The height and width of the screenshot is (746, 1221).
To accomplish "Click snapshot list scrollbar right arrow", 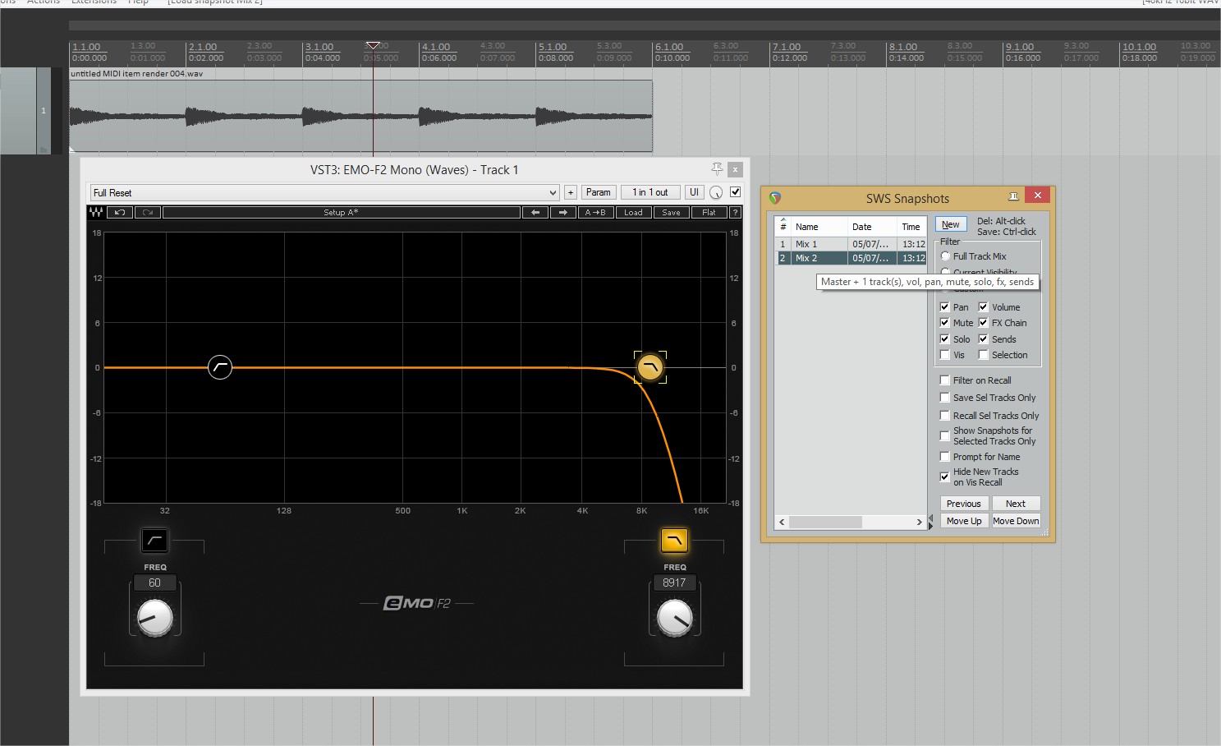I will pyautogui.click(x=919, y=522).
